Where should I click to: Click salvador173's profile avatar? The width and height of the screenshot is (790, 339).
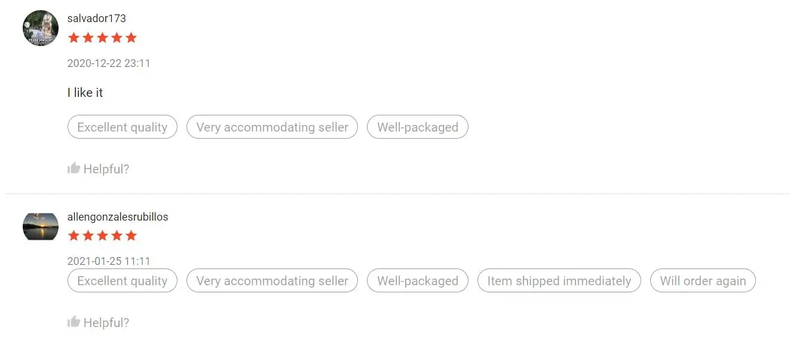pos(41,28)
